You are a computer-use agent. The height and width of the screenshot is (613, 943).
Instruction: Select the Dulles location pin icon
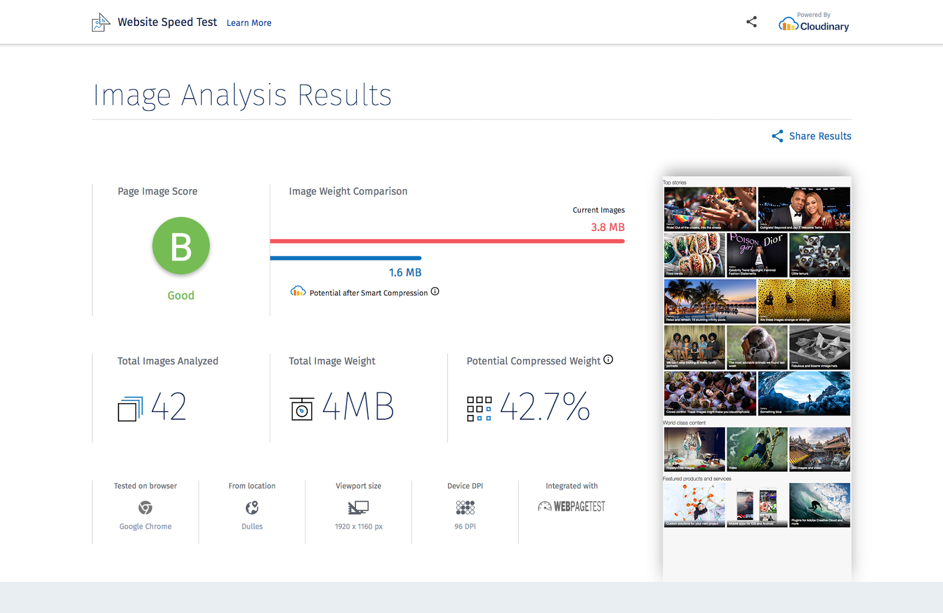coord(252,507)
